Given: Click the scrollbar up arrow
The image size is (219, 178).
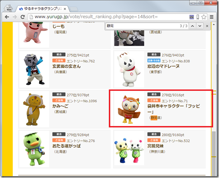Looking at the screenshot, I should click(x=214, y=24).
